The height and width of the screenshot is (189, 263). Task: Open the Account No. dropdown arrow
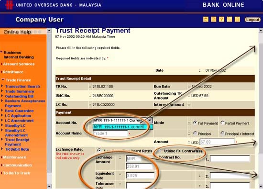coord(150,120)
